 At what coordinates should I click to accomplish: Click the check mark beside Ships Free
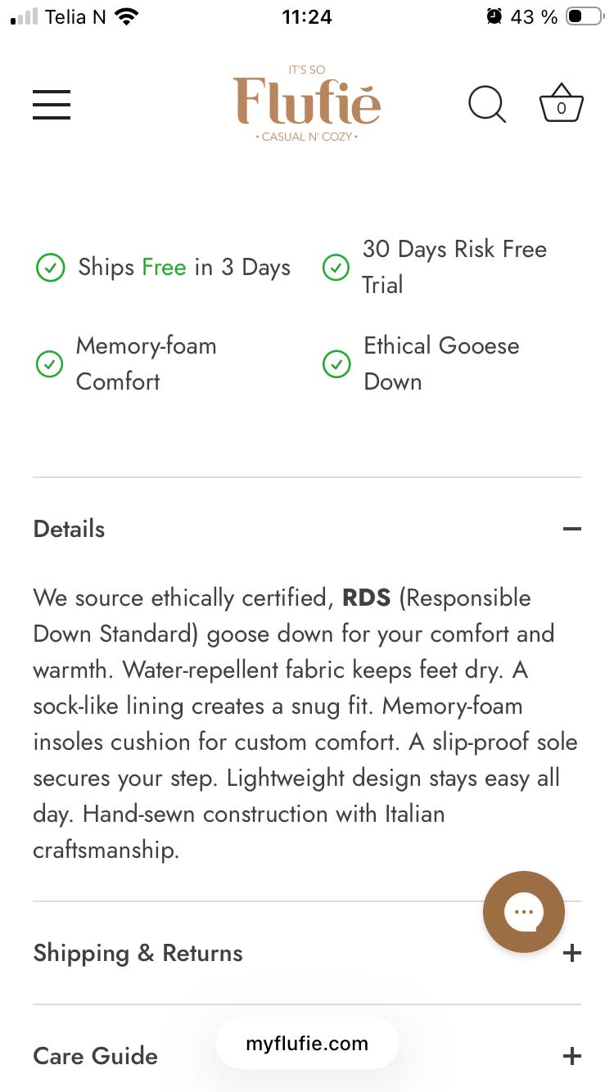point(51,268)
